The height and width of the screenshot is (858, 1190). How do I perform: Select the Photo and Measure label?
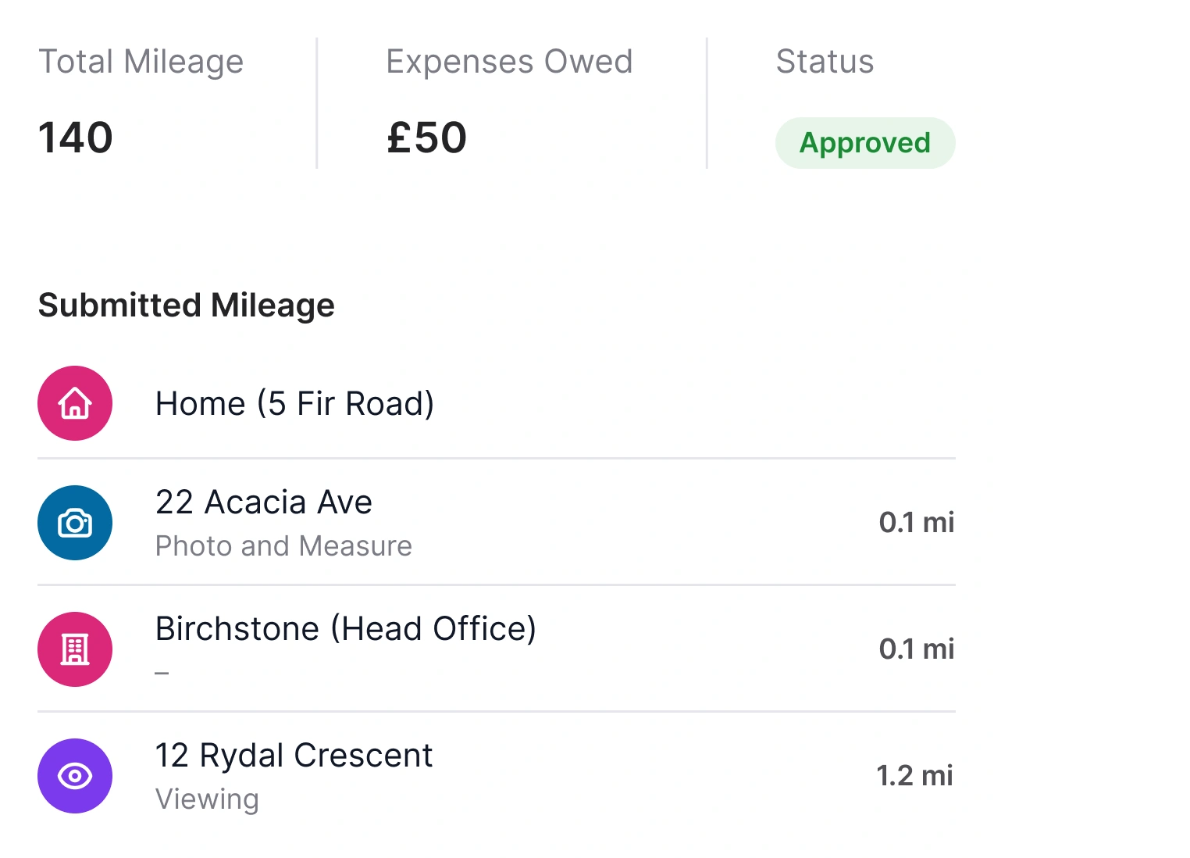pos(283,546)
